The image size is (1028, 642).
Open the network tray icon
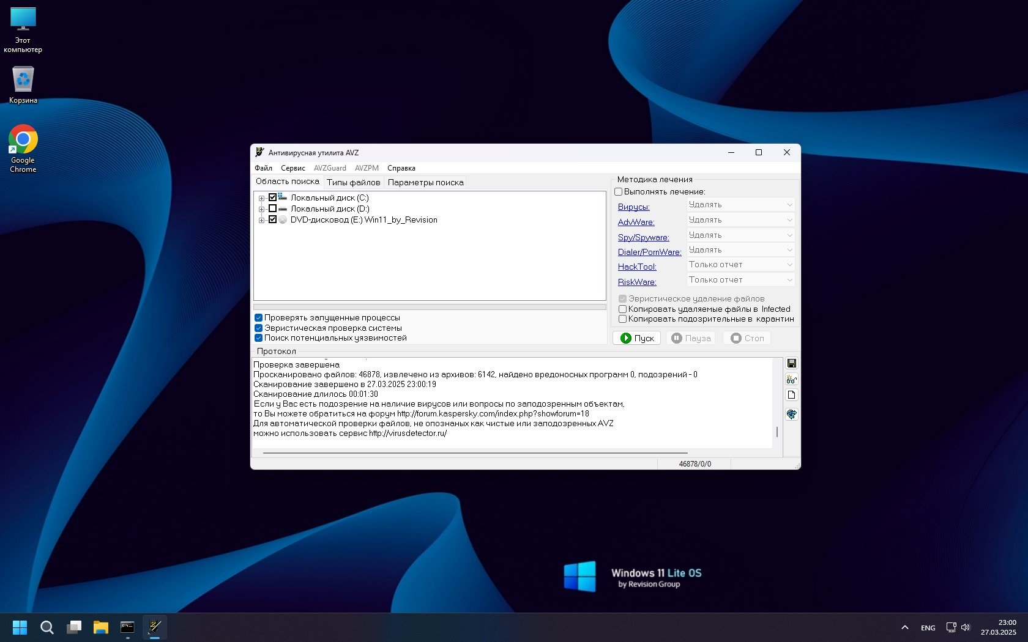tap(951, 627)
